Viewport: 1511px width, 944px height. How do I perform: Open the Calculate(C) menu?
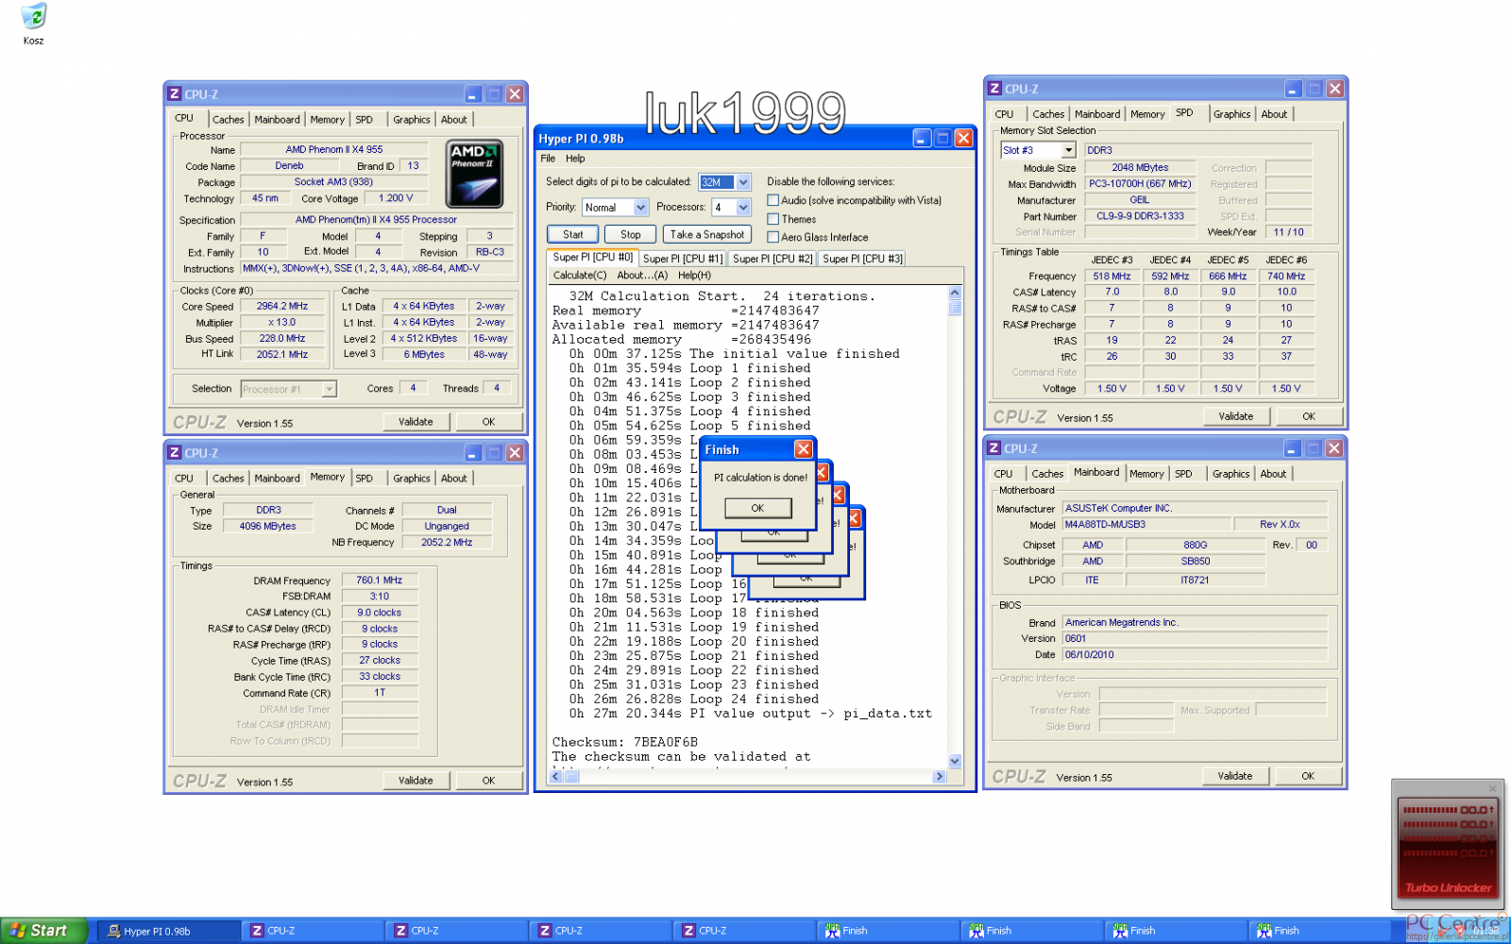[x=580, y=276]
